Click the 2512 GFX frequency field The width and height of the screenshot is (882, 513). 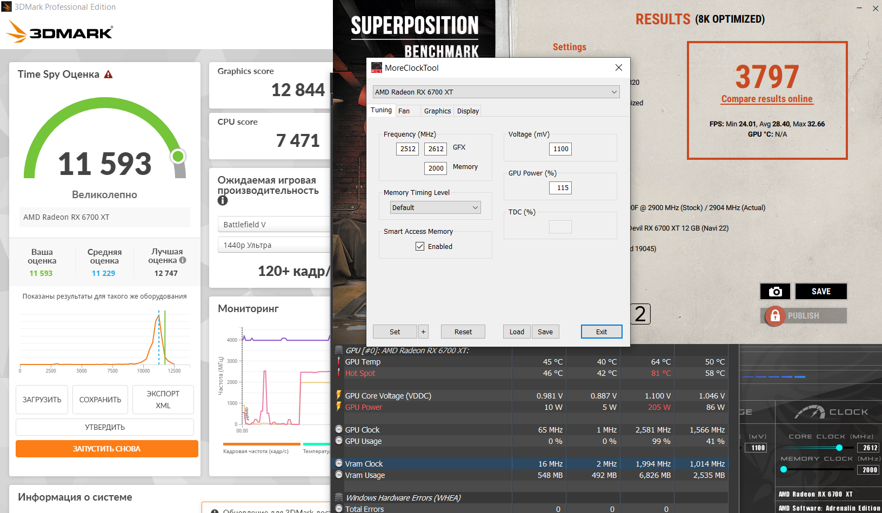408,149
